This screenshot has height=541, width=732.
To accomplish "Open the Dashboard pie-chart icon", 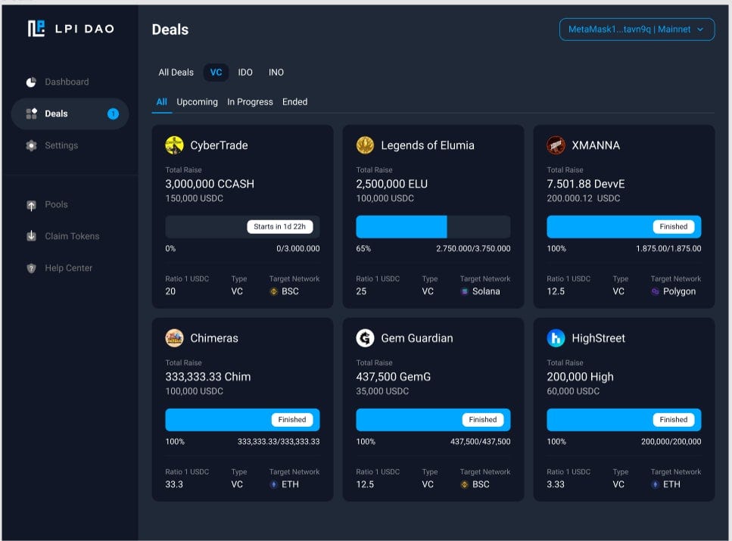I will [x=31, y=82].
